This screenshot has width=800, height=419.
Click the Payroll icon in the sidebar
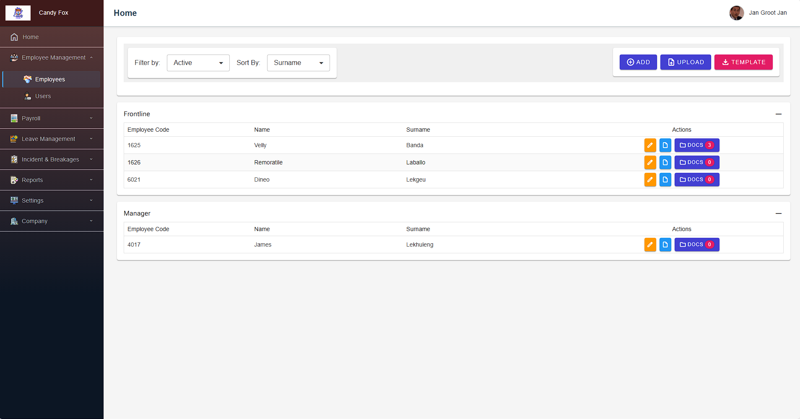(14, 118)
